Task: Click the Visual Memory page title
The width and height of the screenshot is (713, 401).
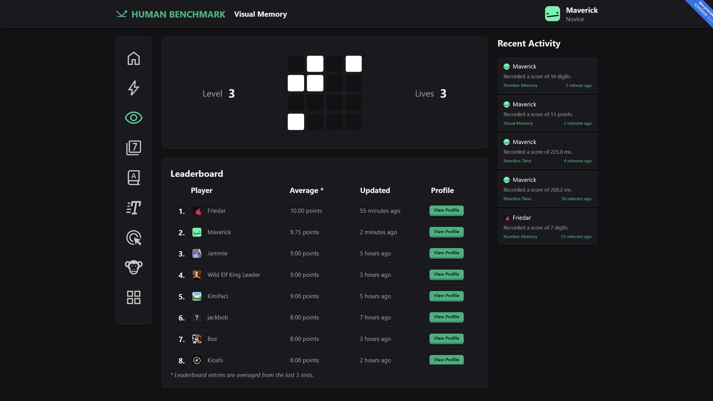Action: 260,14
